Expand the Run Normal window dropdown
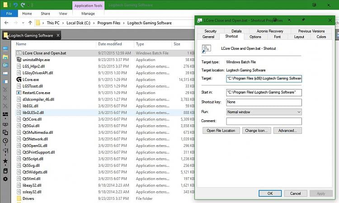The width and height of the screenshot is (339, 203). (264, 112)
